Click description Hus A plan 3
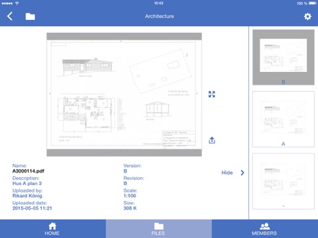The image size is (318, 238). [x=27, y=183]
